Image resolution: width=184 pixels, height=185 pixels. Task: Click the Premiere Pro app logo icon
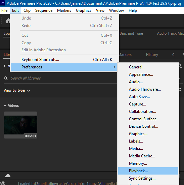[x=2, y=3]
